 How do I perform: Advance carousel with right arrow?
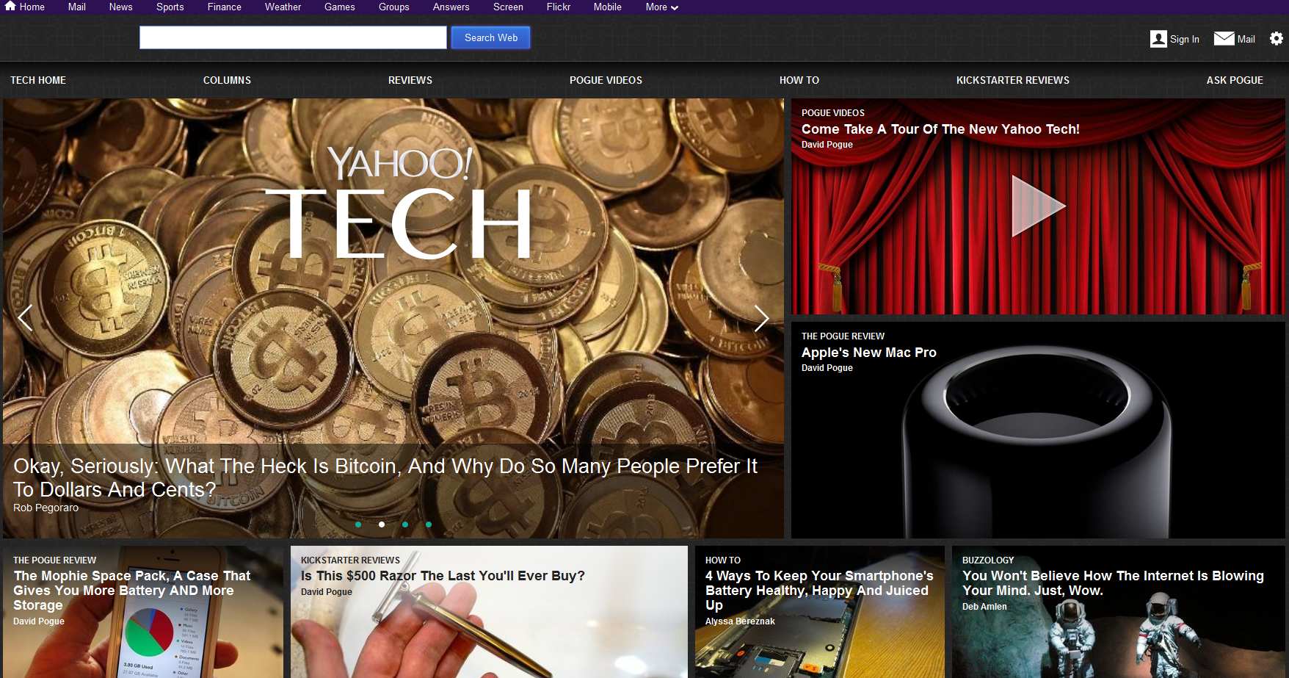click(761, 318)
